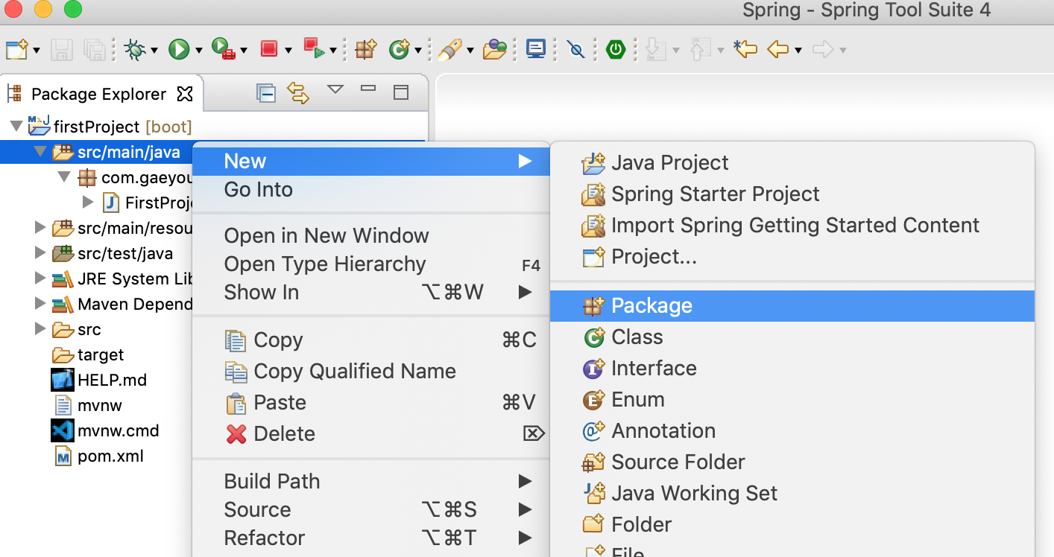Expand the Maven Dependencies node
Image resolution: width=1054 pixels, height=557 pixels.
coord(40,303)
